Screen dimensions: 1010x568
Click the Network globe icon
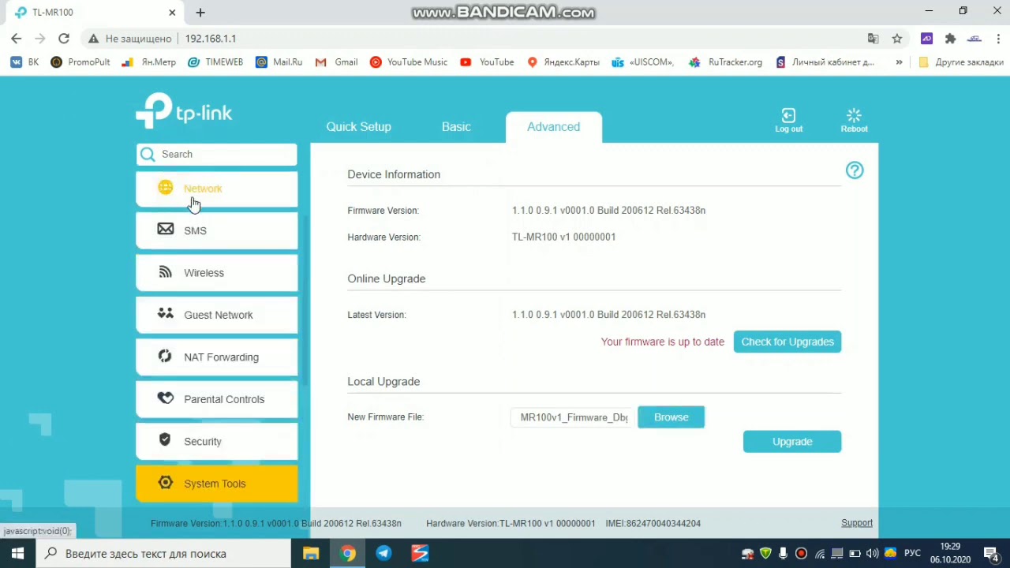(x=165, y=187)
